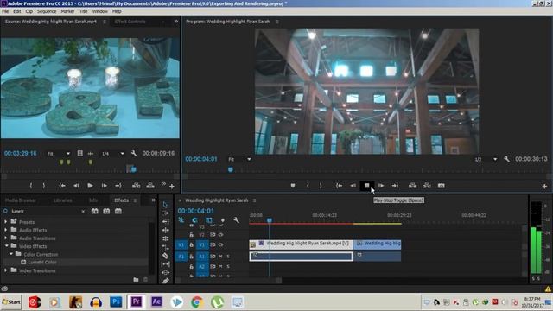
Task: Select the Selection tool in the Tools panel
Action: tap(165, 205)
